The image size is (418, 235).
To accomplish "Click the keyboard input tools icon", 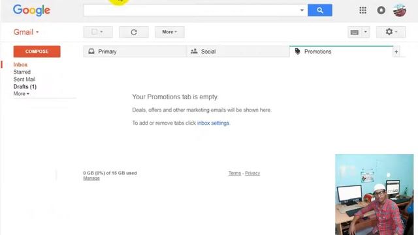I will coord(354,32).
